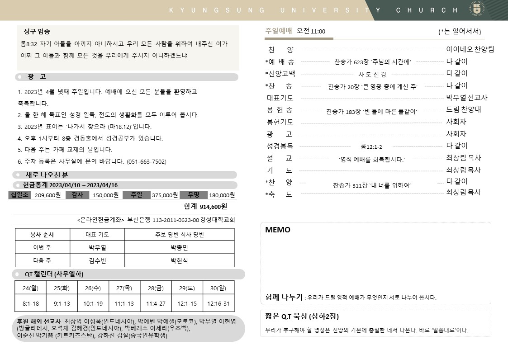Viewport: 508px width, 359px height.
Task: Click '드림 찬양대' in the 봉헌송 row
Action: pos(464,109)
